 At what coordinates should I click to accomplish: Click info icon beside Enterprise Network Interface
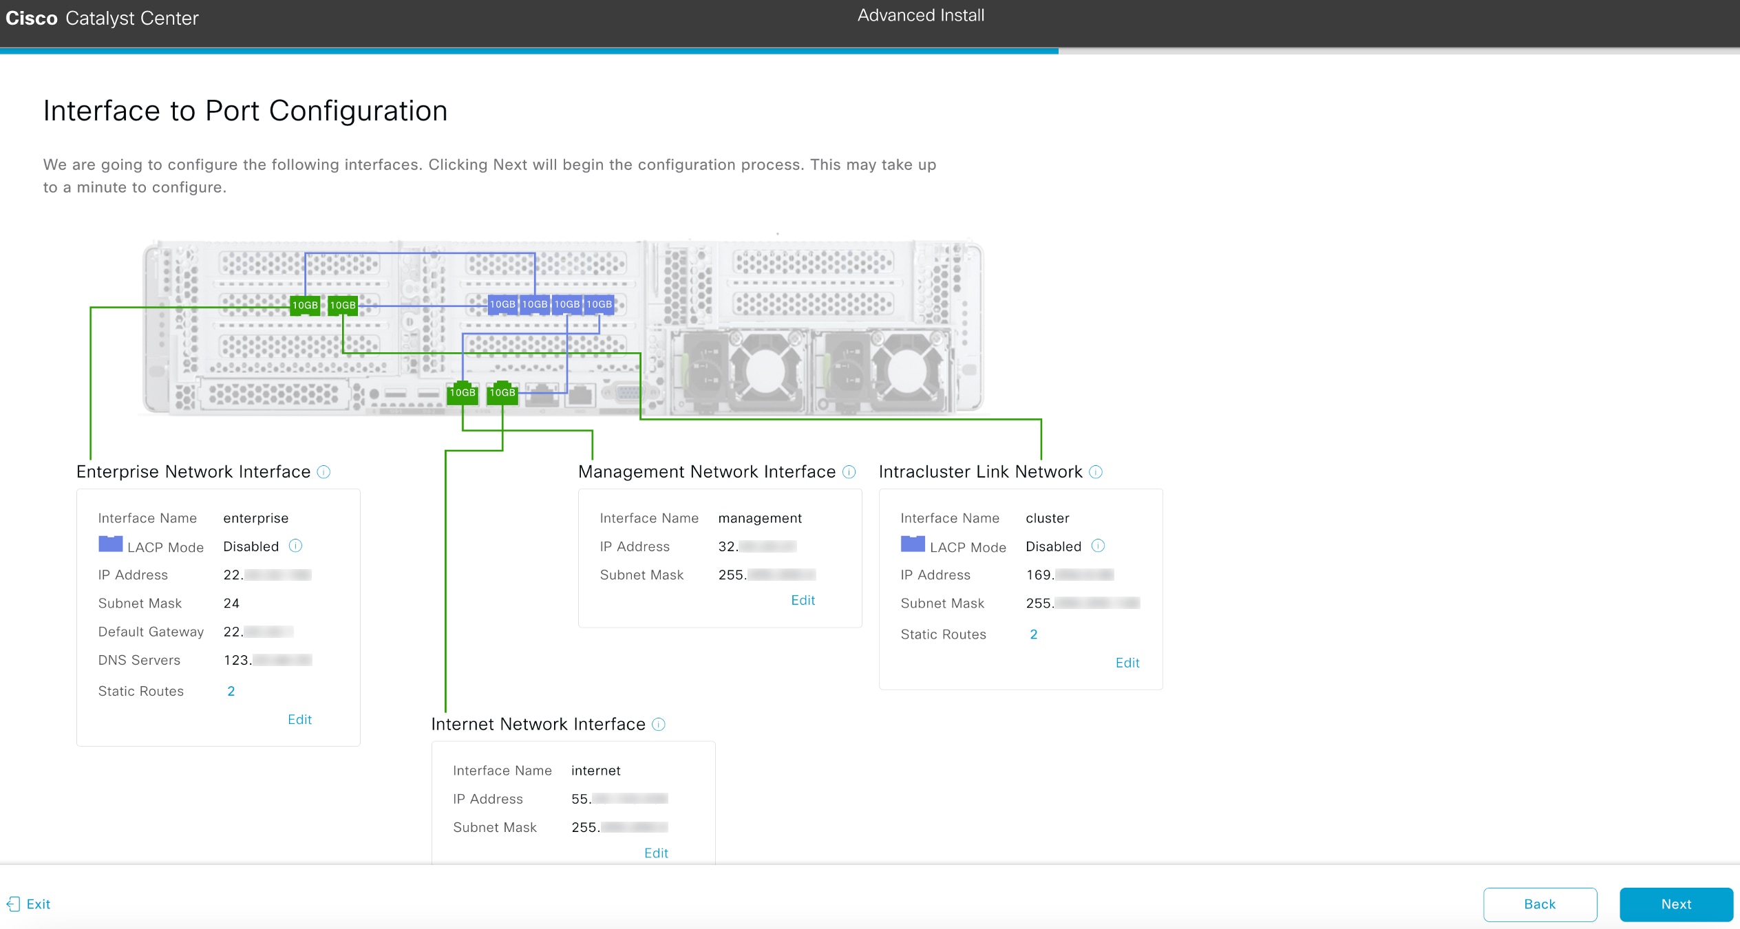[x=323, y=472]
